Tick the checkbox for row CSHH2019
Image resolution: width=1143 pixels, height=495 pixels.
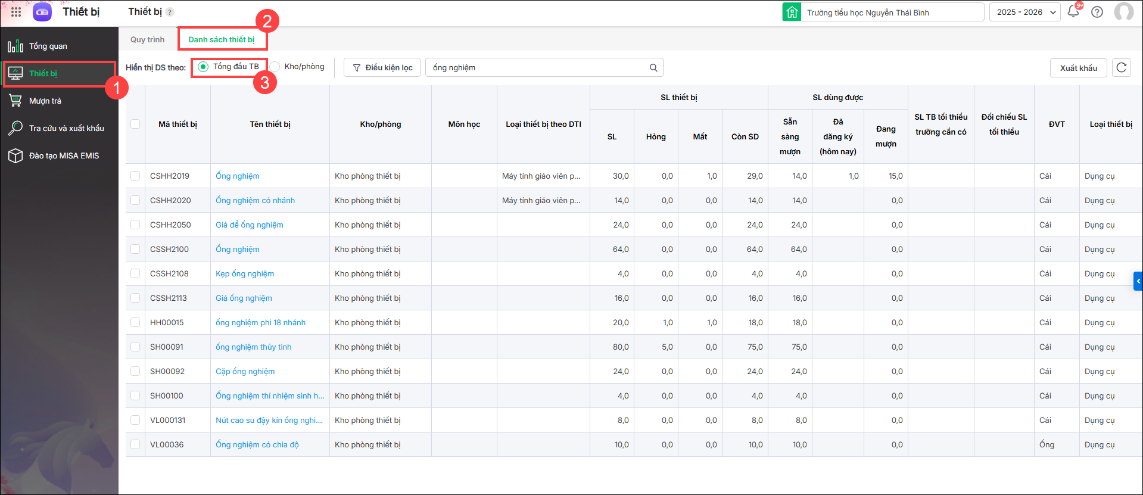135,176
